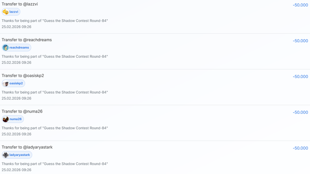Click the -50.000 amount for oasiskp2 transfer
The height and width of the screenshot is (174, 310).
tap(300, 77)
